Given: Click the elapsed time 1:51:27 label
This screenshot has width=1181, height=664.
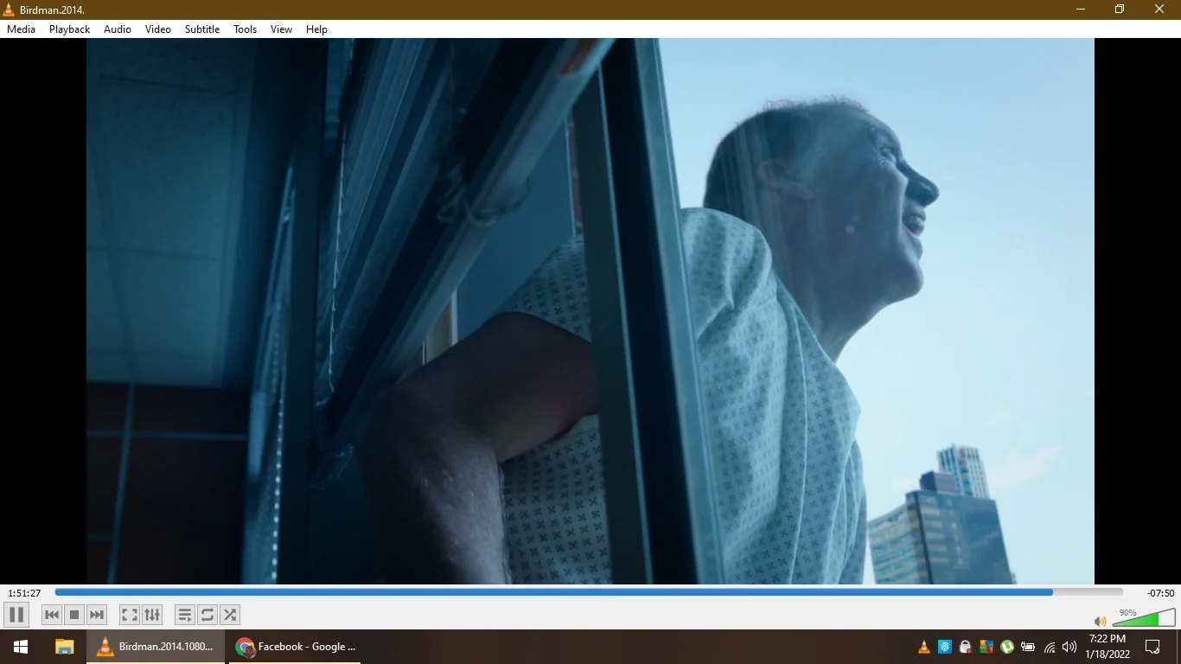Looking at the screenshot, I should pyautogui.click(x=24, y=593).
